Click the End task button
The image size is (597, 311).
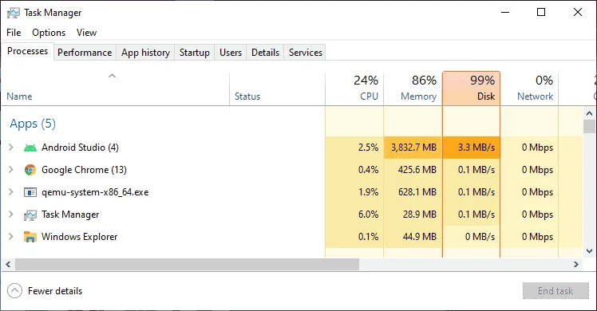[555, 291]
